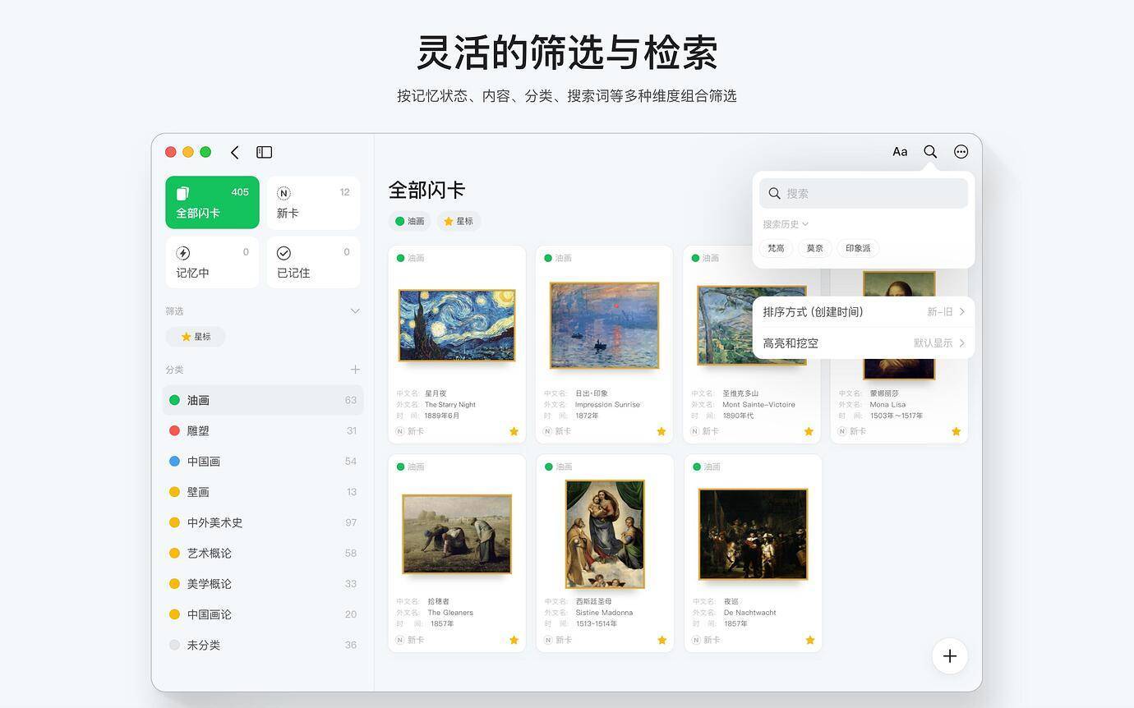
Task: Remove the 星标 filter chip in sidebar
Action: (196, 337)
